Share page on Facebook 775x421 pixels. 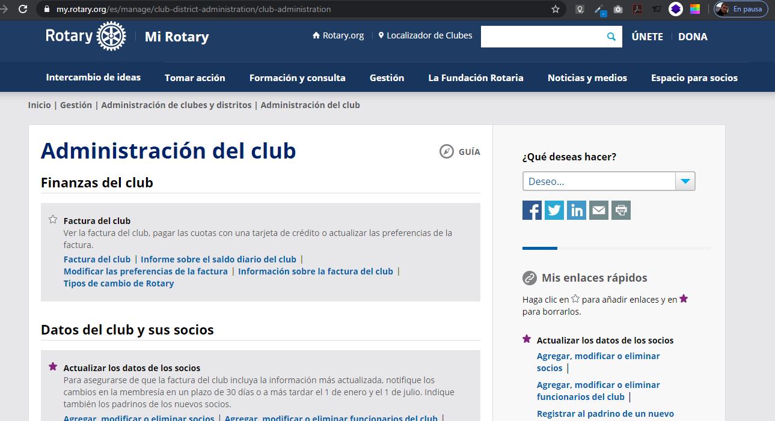532,210
